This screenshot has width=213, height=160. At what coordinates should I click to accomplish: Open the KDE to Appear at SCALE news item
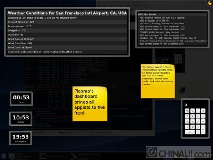coord(154,21)
